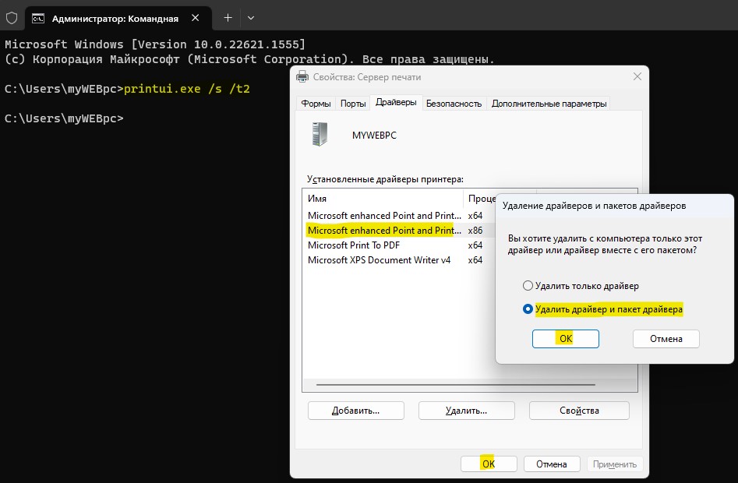The height and width of the screenshot is (483, 738).
Task: Click the shield icon in the terminal title bar
Action: pos(12,19)
